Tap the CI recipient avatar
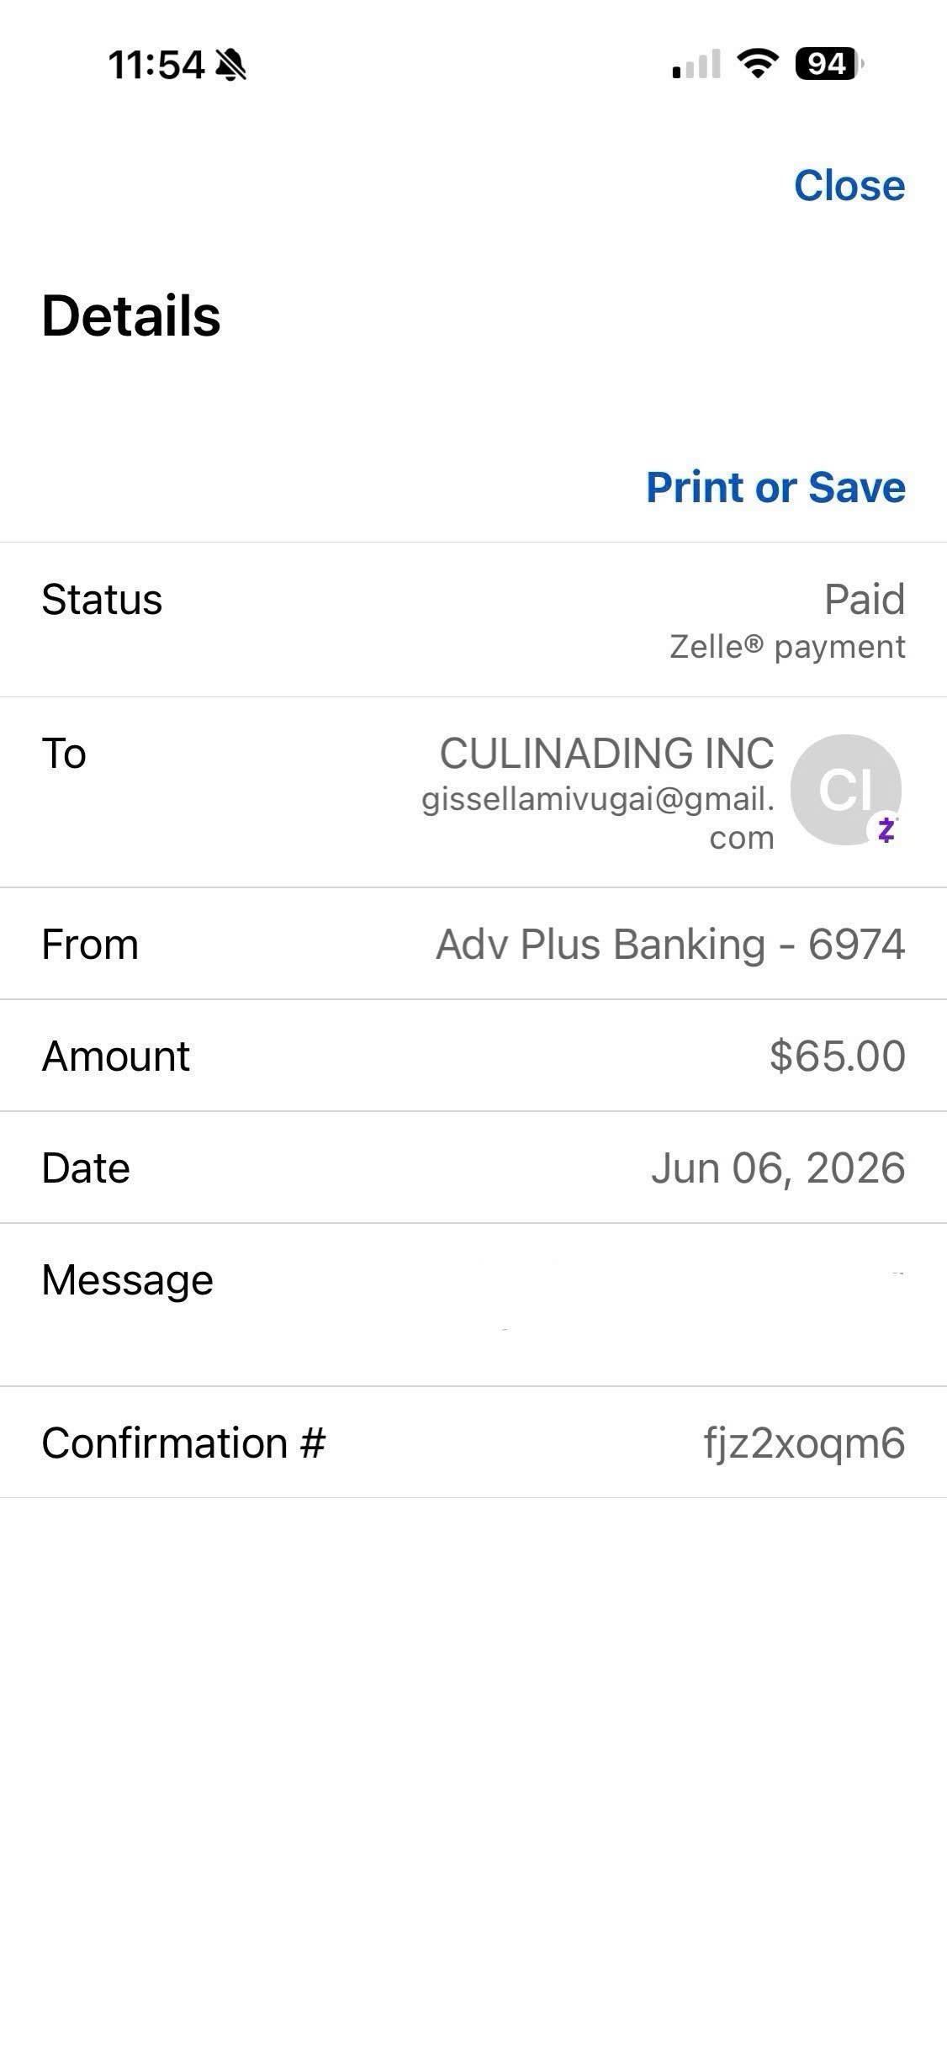The height and width of the screenshot is (2049, 947). coord(845,789)
